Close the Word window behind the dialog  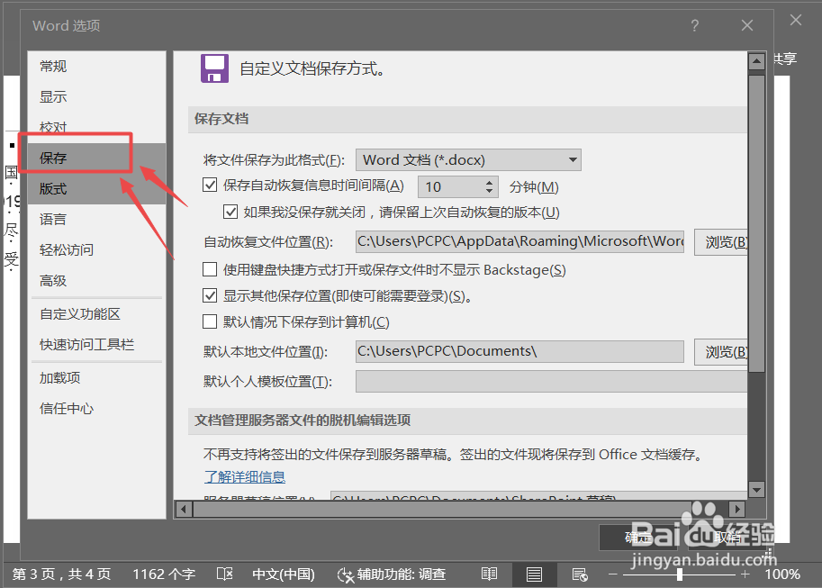tap(796, 21)
